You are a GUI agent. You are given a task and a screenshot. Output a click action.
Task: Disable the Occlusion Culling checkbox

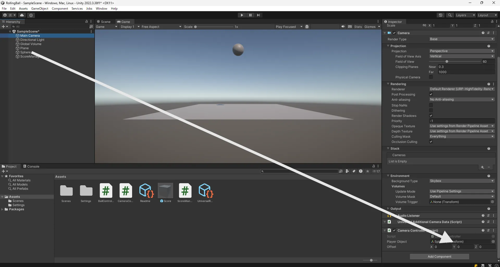click(x=431, y=142)
